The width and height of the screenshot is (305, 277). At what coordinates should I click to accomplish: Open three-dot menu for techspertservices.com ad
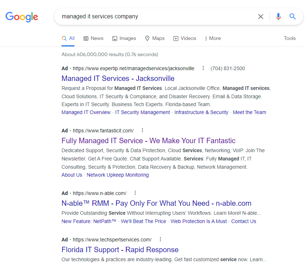pyautogui.click(x=160, y=240)
